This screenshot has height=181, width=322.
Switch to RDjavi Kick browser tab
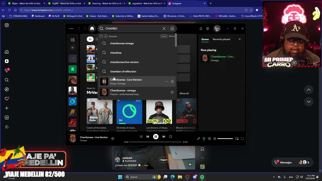[x=26, y=4]
